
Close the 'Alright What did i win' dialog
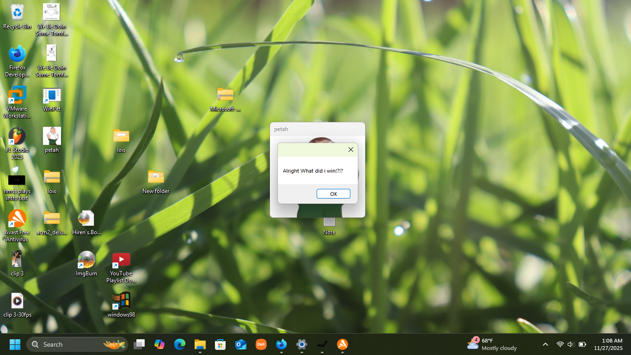click(350, 149)
